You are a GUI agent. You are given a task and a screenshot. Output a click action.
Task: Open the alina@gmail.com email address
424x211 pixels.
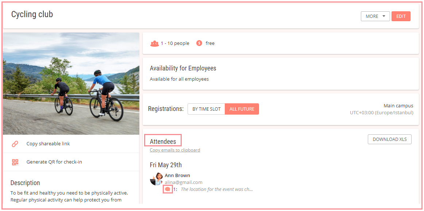point(184,182)
